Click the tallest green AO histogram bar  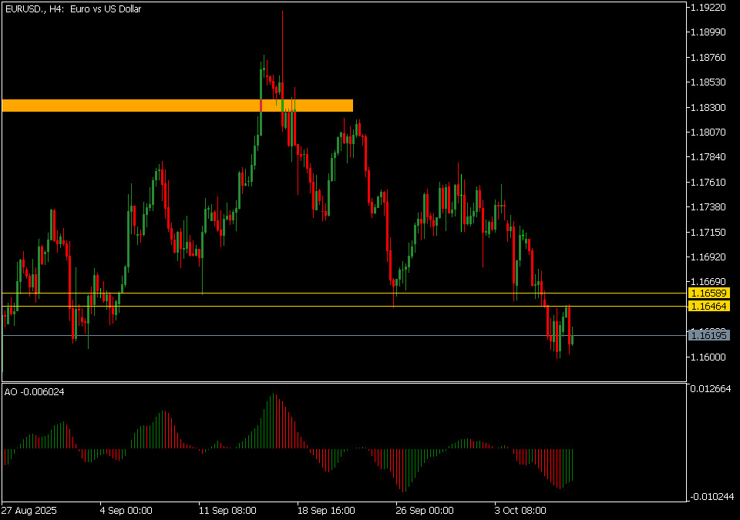pyautogui.click(x=273, y=421)
